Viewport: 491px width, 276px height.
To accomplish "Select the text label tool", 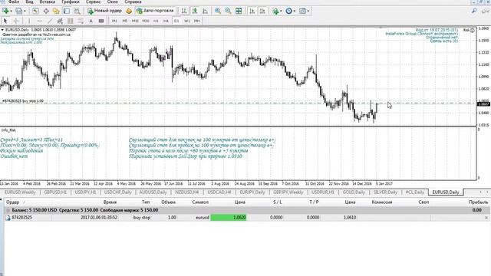I will tap(101, 21).
